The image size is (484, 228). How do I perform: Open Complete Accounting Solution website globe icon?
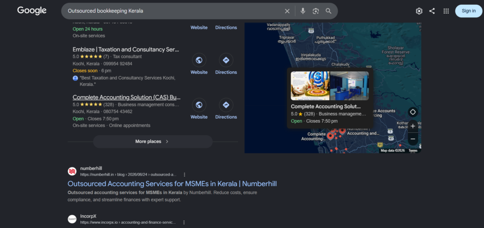pyautogui.click(x=199, y=105)
